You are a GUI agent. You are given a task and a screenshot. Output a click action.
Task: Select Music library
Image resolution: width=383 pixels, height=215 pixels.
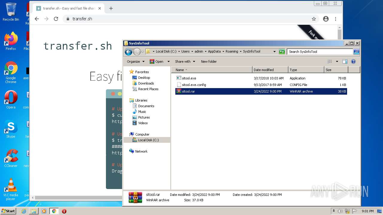pos(142,112)
